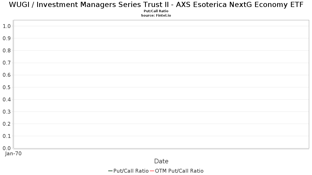This screenshot has height=175, width=312.
Task: Click the 0.1 y-axis label
Action: pos(7,136)
